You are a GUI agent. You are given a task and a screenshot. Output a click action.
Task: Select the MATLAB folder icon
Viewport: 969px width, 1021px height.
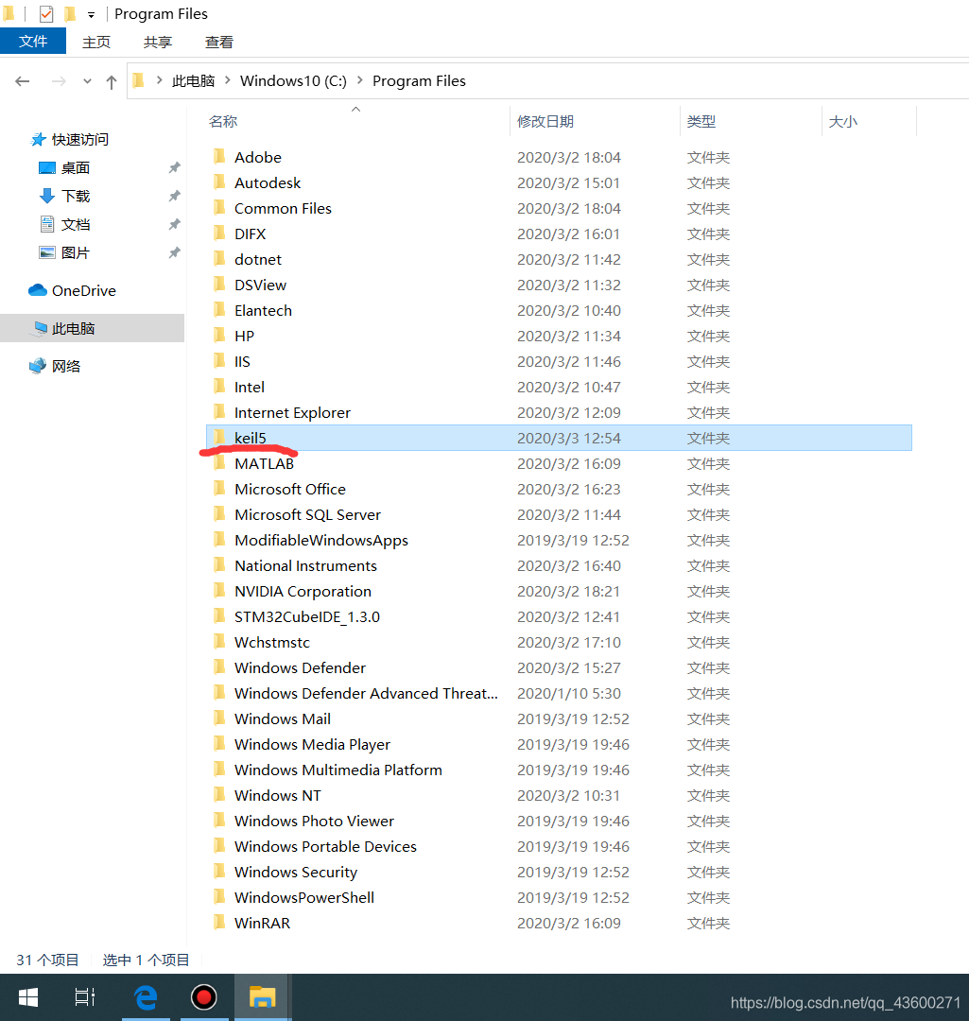tap(219, 463)
